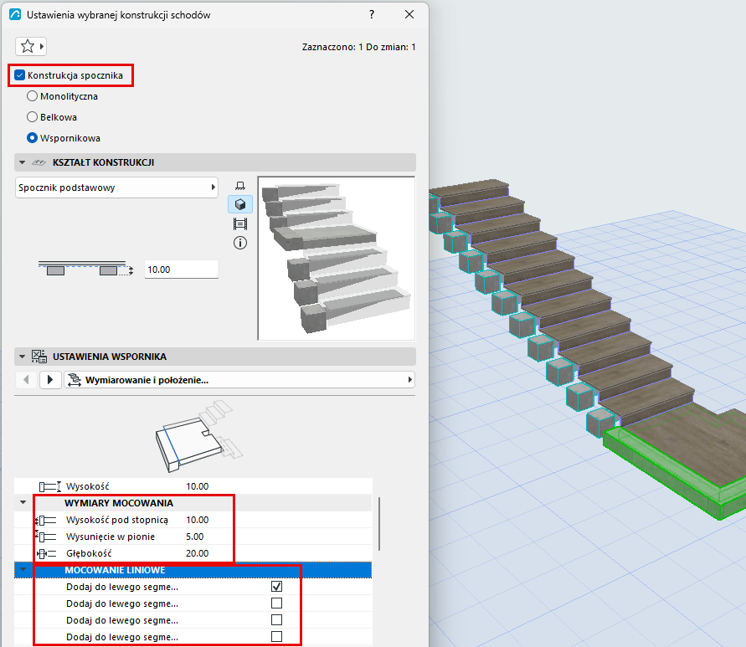This screenshot has width=746, height=647.
Task: Click the Głębokość value 20.00
Action: (x=197, y=553)
